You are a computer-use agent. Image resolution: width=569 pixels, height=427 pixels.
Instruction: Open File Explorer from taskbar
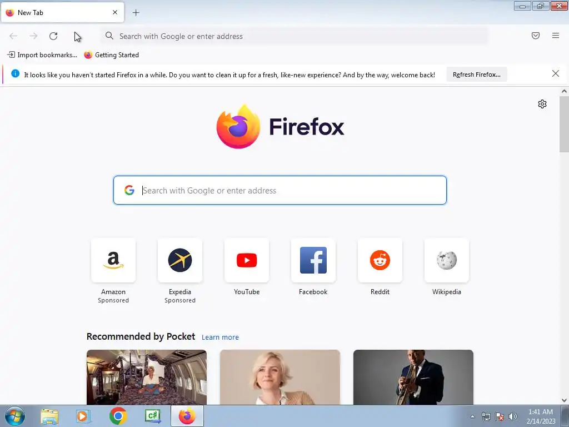click(49, 416)
